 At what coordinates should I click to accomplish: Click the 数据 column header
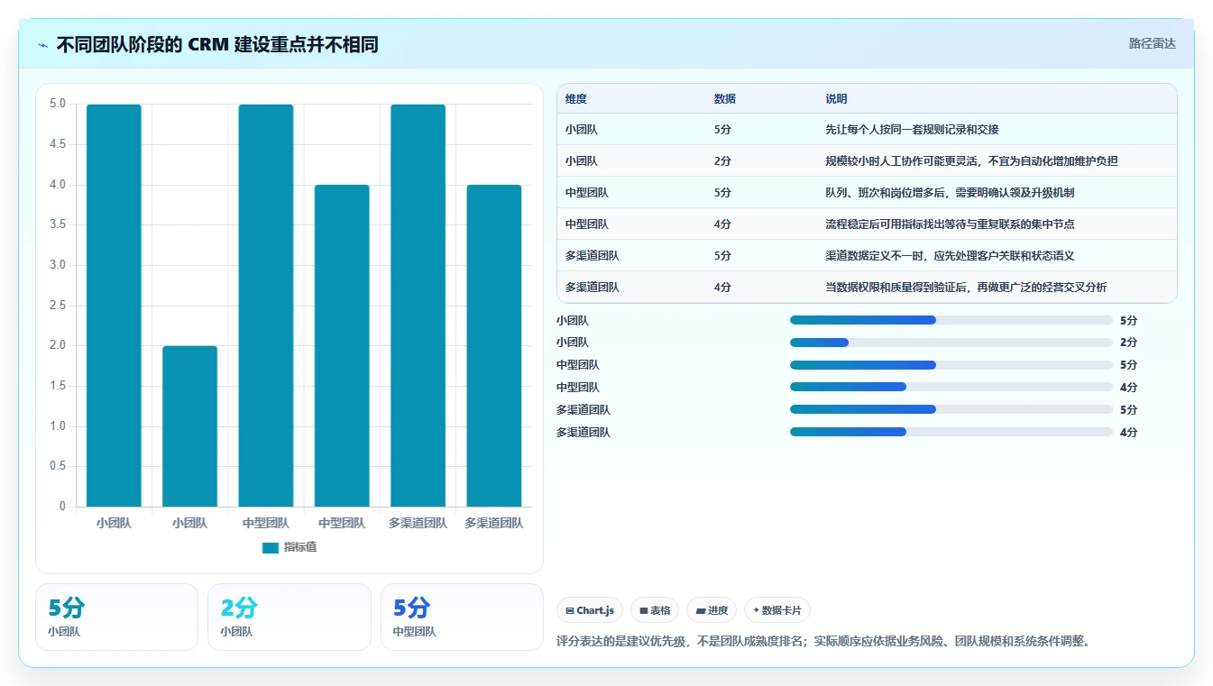[725, 99]
